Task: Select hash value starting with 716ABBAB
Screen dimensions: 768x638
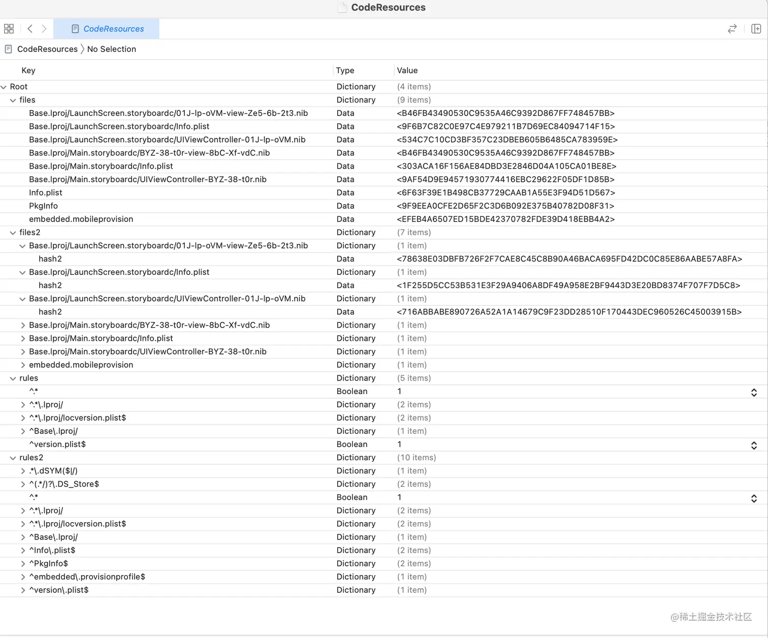Action: pos(569,312)
